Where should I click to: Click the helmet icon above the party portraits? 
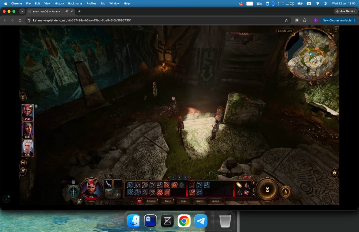click(x=23, y=98)
